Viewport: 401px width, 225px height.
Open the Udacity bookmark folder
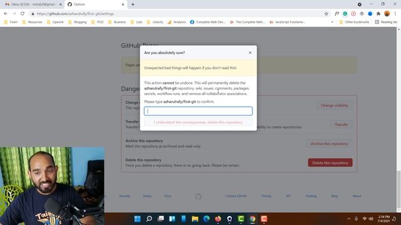pos(155,22)
